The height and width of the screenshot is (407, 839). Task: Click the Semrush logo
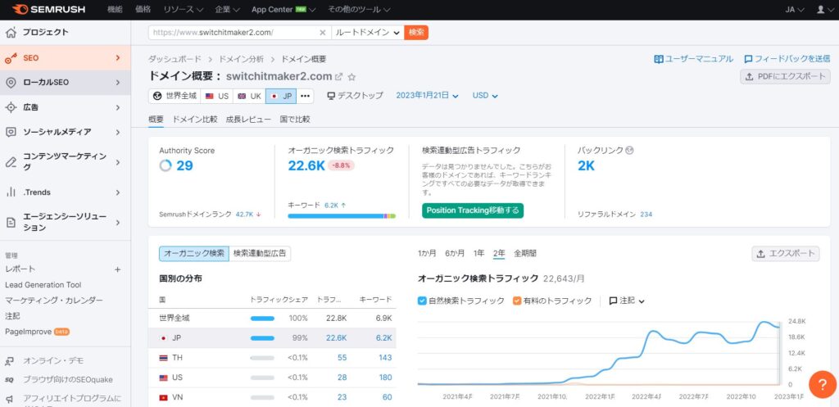48,9
